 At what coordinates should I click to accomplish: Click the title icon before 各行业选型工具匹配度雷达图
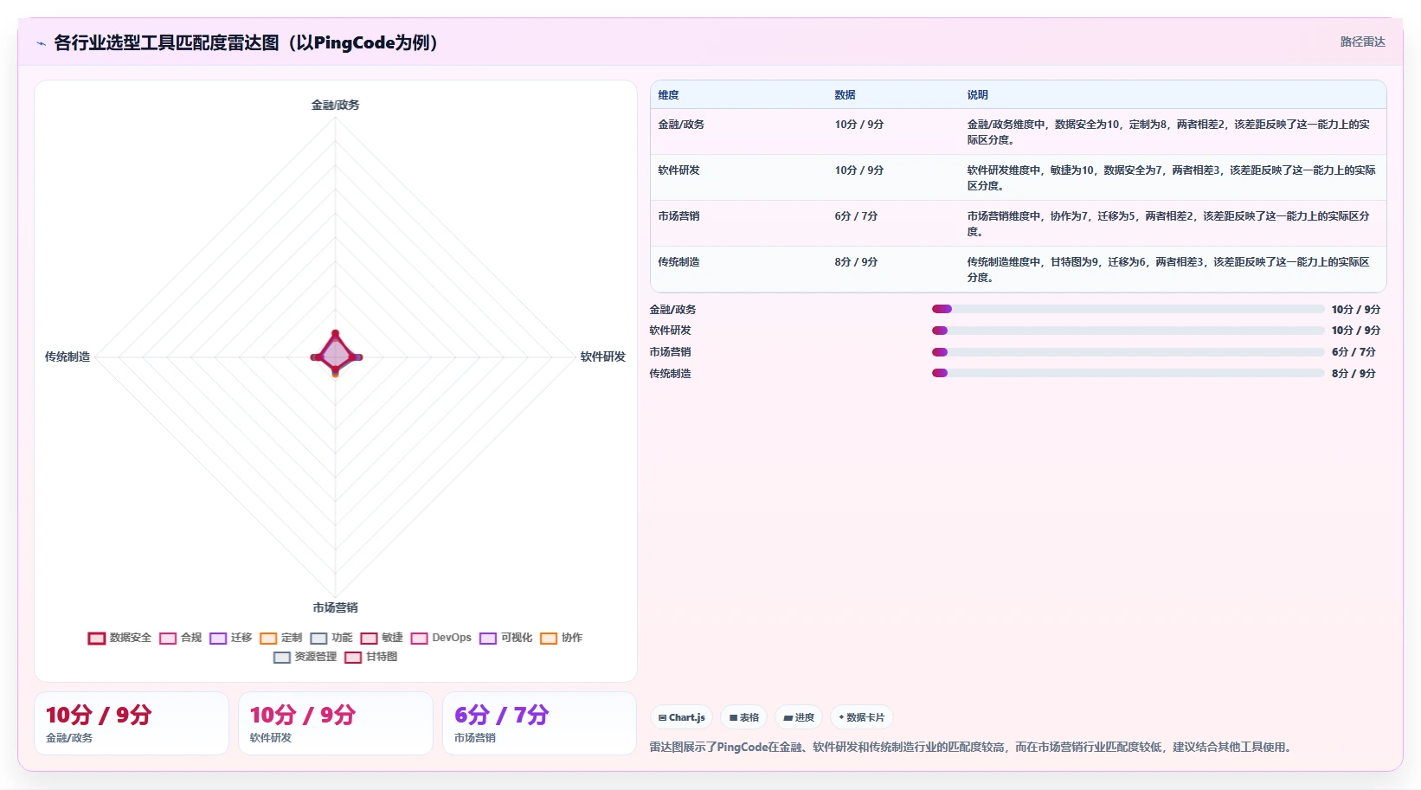point(41,43)
